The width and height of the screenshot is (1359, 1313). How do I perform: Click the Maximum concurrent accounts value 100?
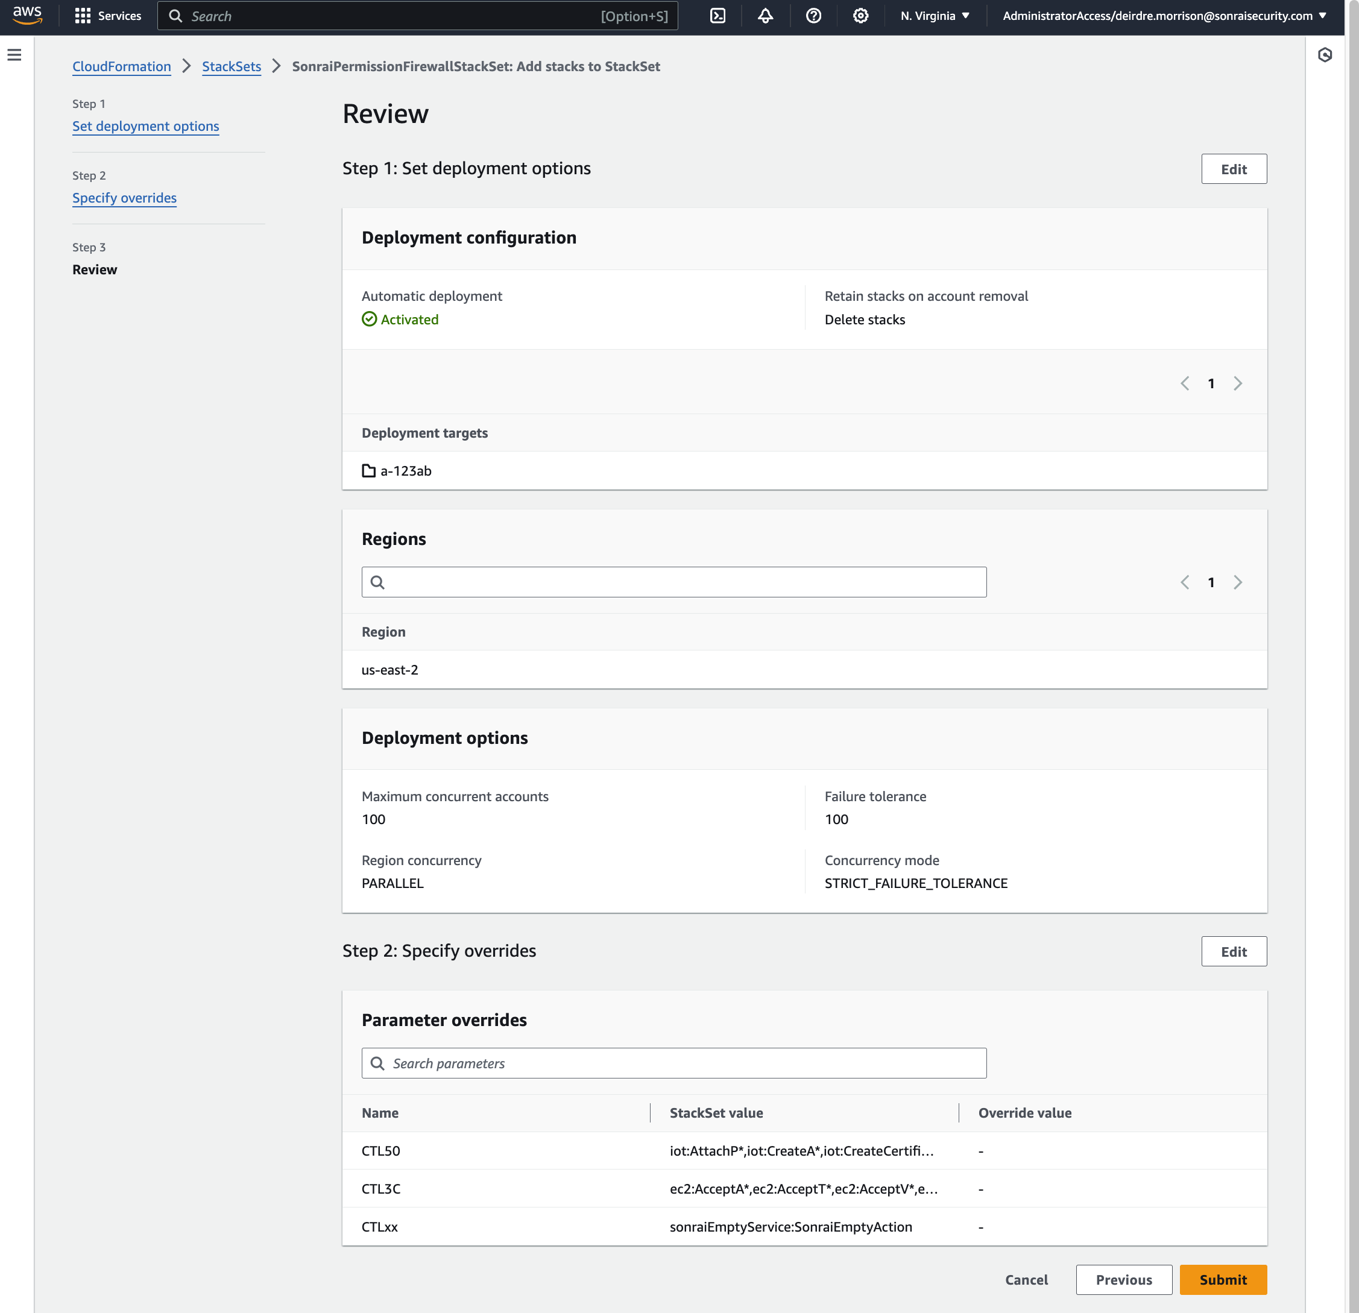(x=373, y=819)
